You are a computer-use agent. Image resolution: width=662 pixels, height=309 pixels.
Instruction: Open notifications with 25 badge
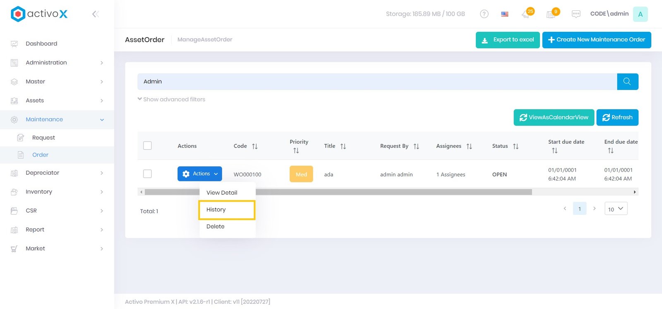pyautogui.click(x=527, y=14)
